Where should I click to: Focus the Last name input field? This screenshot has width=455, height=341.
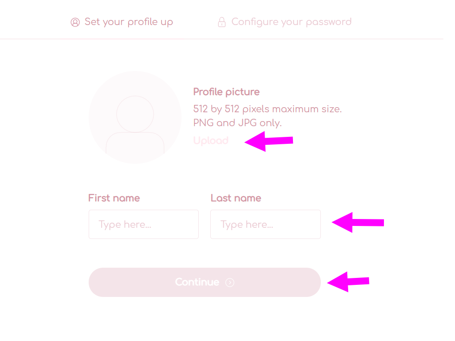(266, 225)
